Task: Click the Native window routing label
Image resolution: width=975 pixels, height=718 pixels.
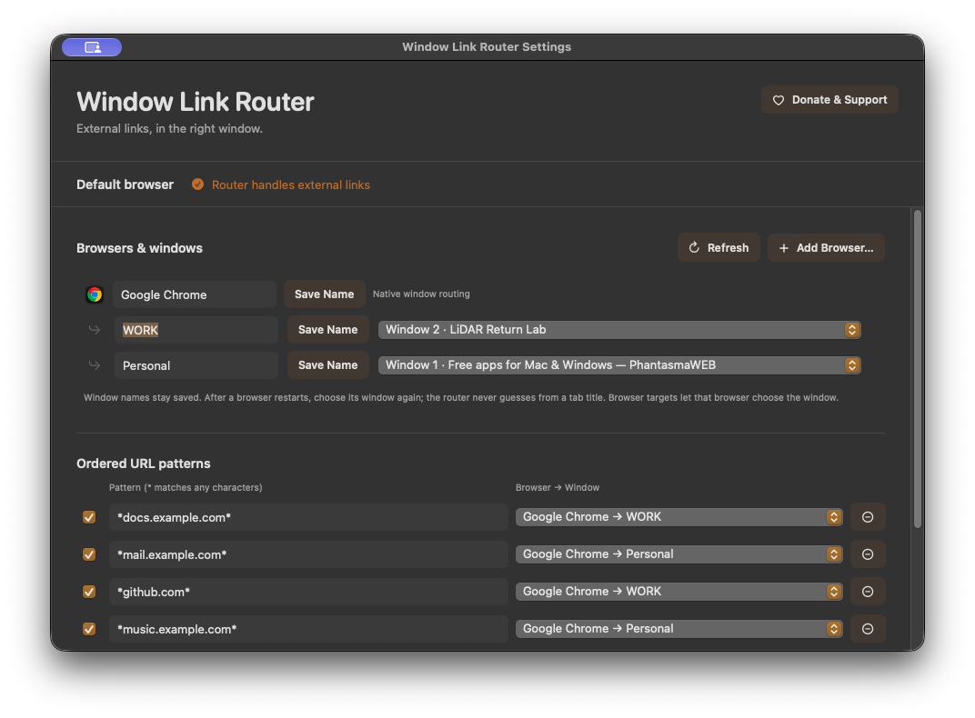Action: pos(421,294)
